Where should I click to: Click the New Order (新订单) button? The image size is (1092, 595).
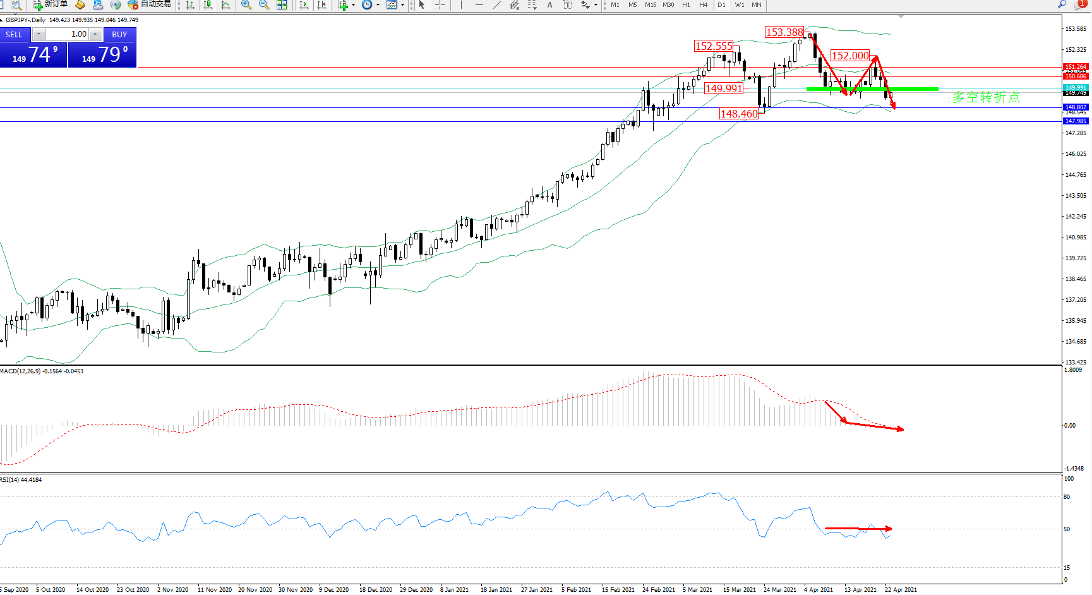(51, 4)
